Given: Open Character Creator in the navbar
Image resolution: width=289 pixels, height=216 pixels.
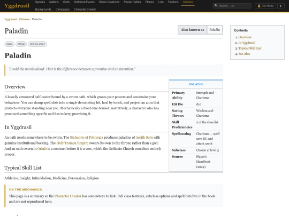Looking at the screenshot, I should coord(85,10).
